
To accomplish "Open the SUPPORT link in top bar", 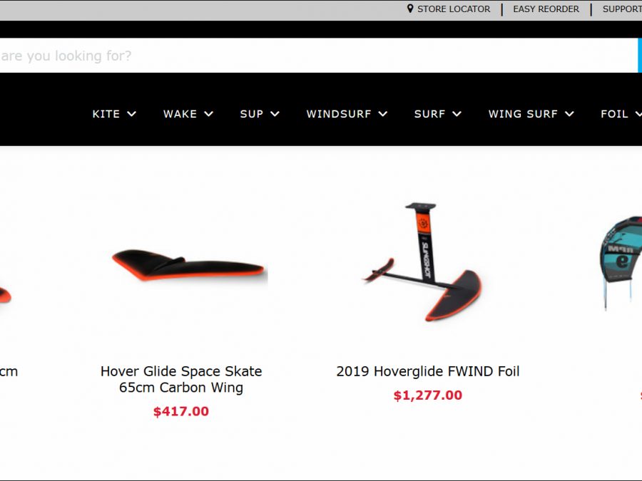I will [x=622, y=9].
